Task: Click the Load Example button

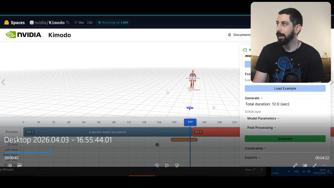Action: [285, 88]
